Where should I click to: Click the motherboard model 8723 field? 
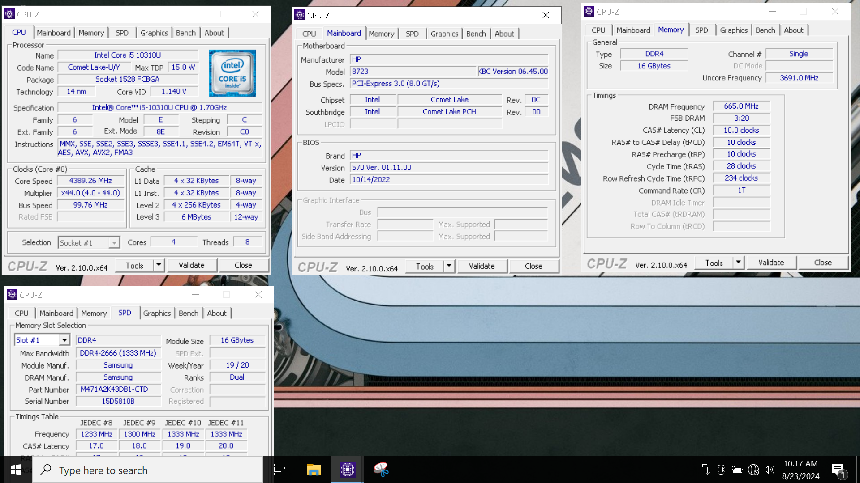click(413, 72)
